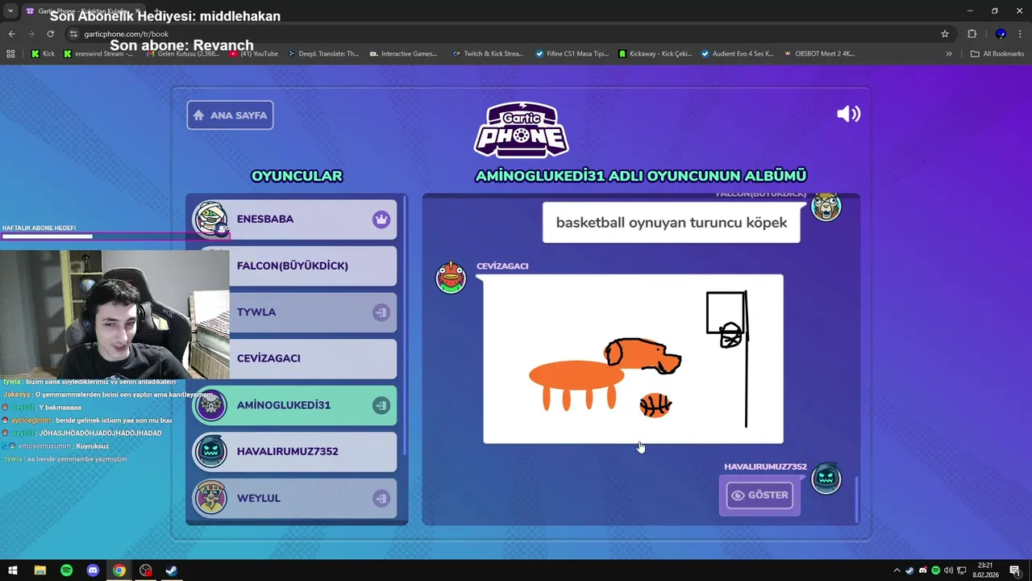Viewport: 1032px width, 581px height.
Task: Click the crown icon next to ENESBABA
Action: 381,219
